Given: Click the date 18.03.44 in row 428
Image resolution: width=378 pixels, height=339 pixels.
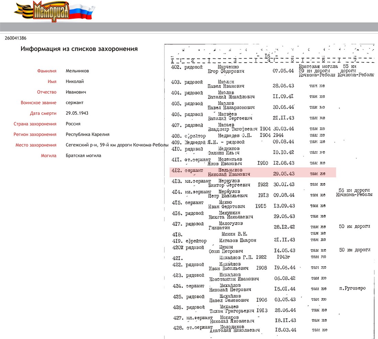Looking at the screenshot, I should point(286,330).
